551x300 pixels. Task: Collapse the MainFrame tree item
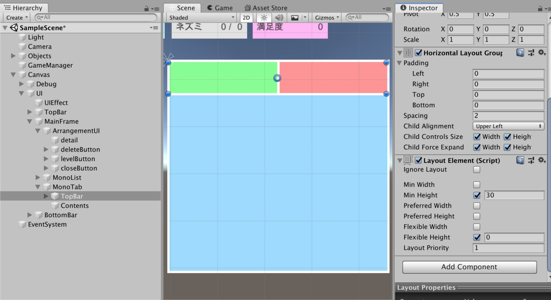(x=30, y=122)
